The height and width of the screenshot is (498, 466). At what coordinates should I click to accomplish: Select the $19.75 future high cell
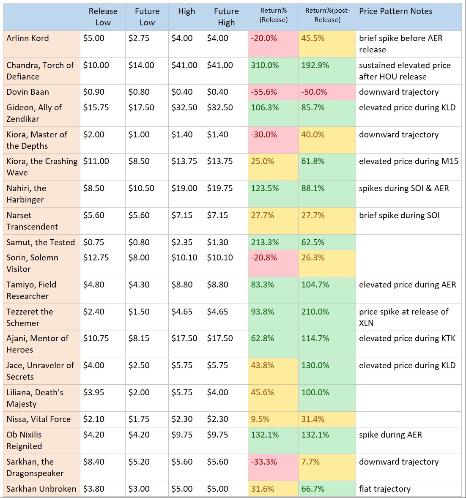[220, 189]
